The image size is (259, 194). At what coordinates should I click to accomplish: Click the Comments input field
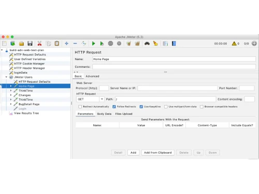(x=174, y=67)
